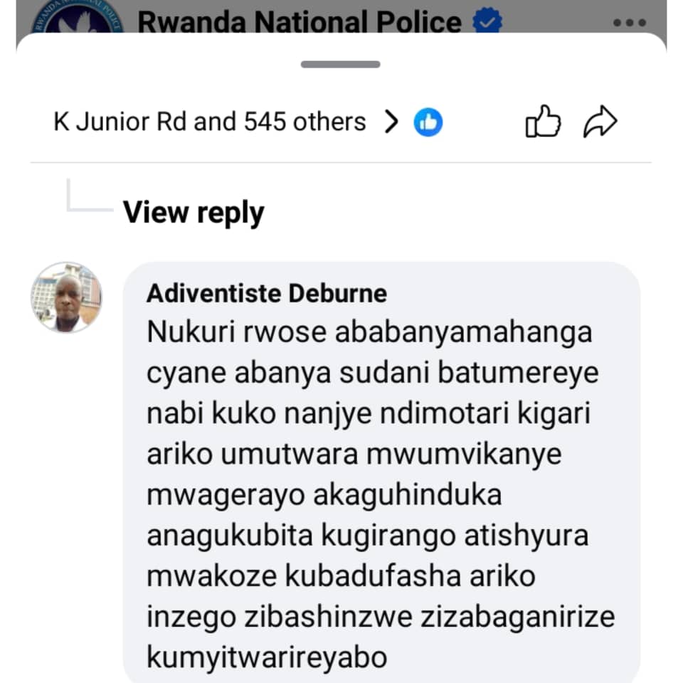Click "mwagerayo akaguhinduka" line in the comment
683x683 pixels.
[324, 495]
